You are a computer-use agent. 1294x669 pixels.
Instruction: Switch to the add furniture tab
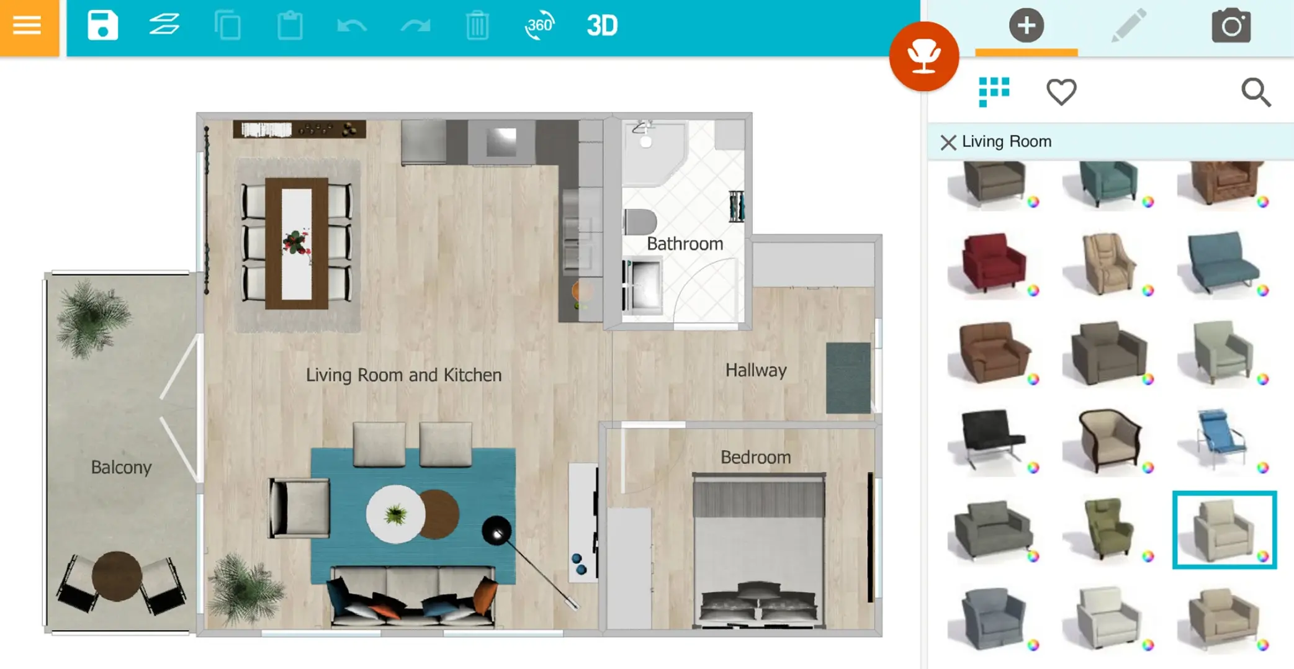pyautogui.click(x=1026, y=25)
